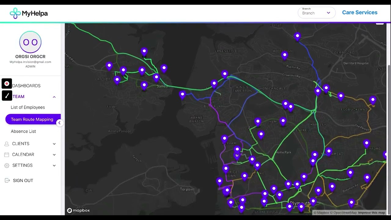The width and height of the screenshot is (391, 220).
Task: Click the Clients person icon
Action: [x=7, y=144]
